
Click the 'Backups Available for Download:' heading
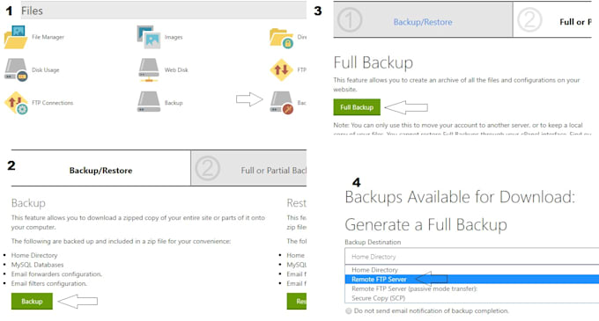click(x=460, y=197)
